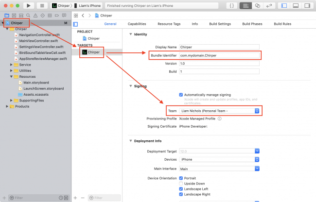The height and width of the screenshot is (202, 316).
Task: Open the related items grid menu
Action: [x=76, y=16]
